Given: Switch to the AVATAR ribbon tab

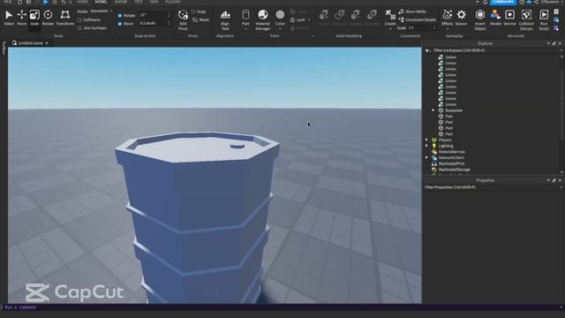Looking at the screenshot, I should [x=121, y=2].
